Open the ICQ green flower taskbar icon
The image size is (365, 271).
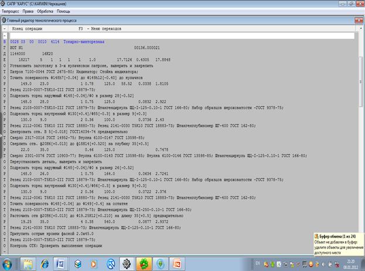144,264
